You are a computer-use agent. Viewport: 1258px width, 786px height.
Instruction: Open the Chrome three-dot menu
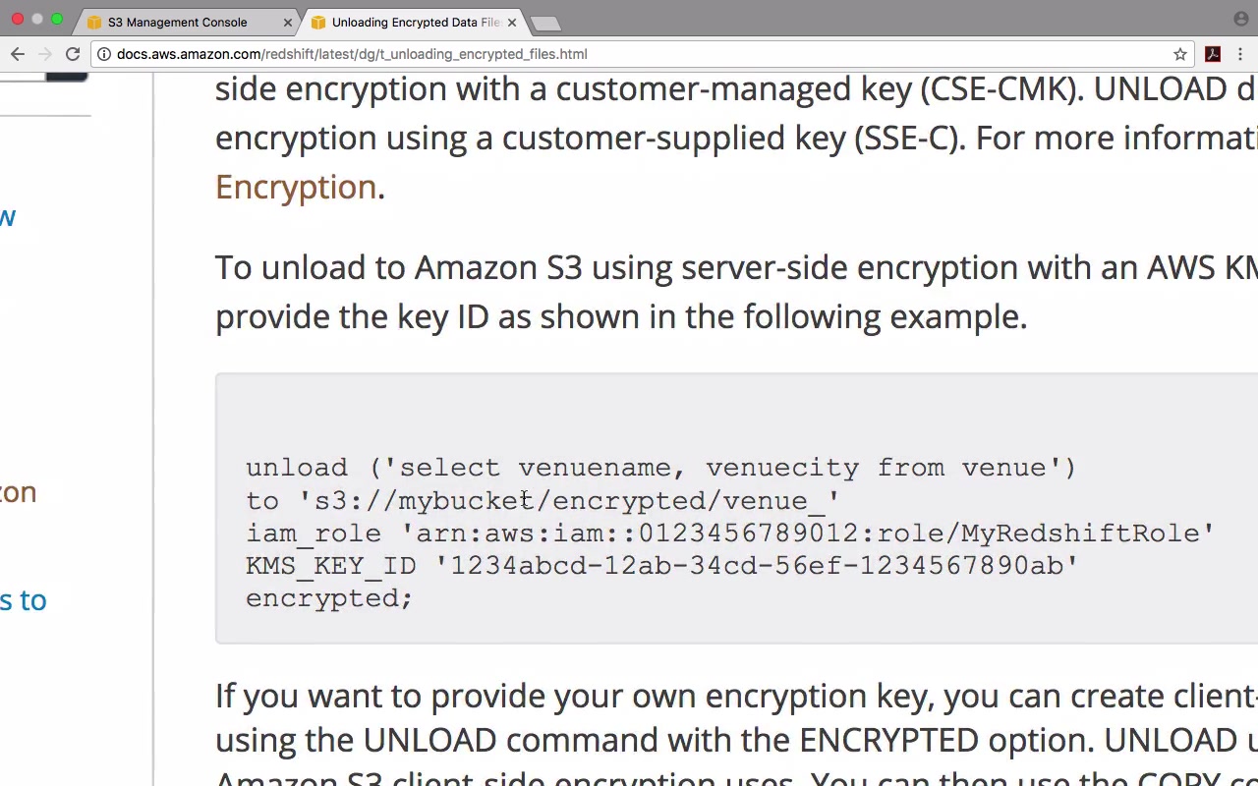(1242, 54)
